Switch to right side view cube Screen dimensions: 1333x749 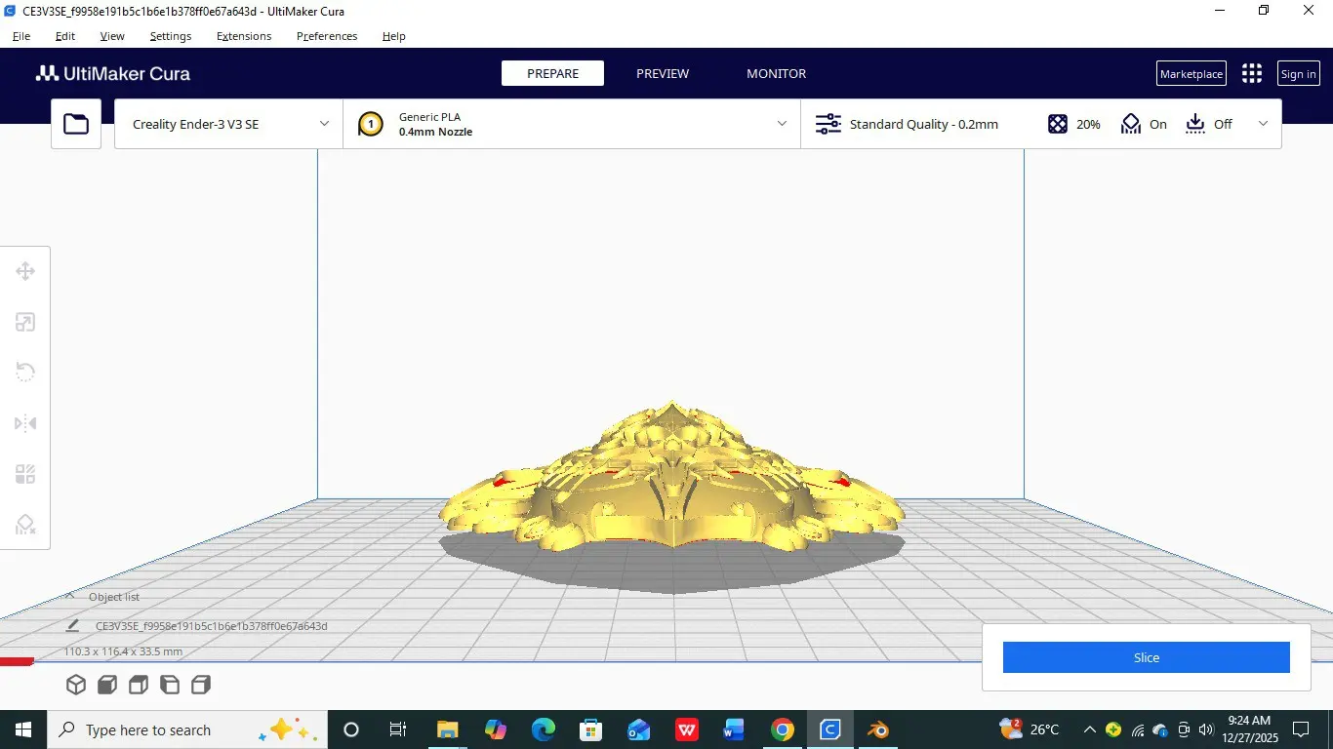[201, 685]
